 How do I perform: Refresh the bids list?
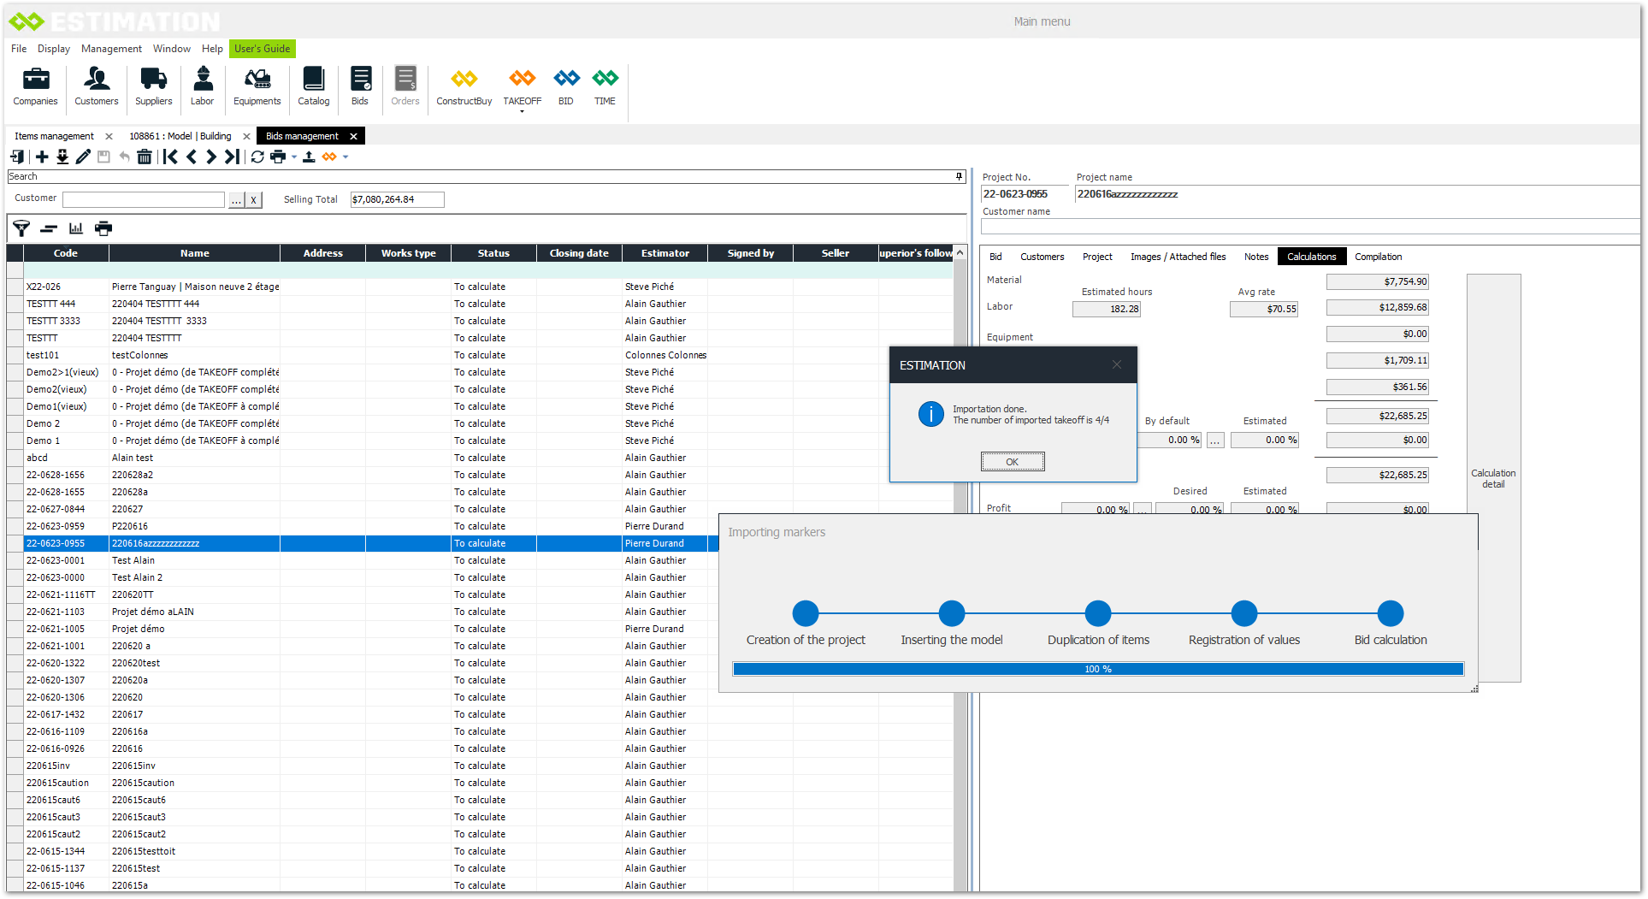(257, 157)
